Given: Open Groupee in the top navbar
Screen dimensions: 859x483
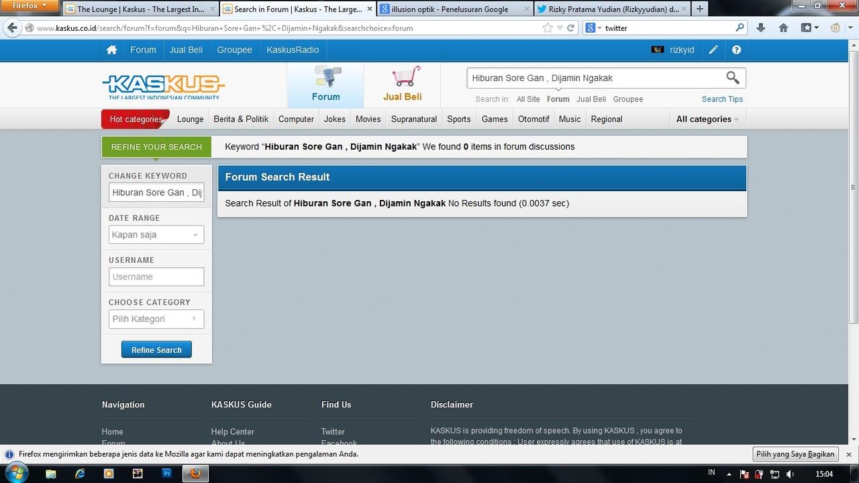Looking at the screenshot, I should coord(235,50).
